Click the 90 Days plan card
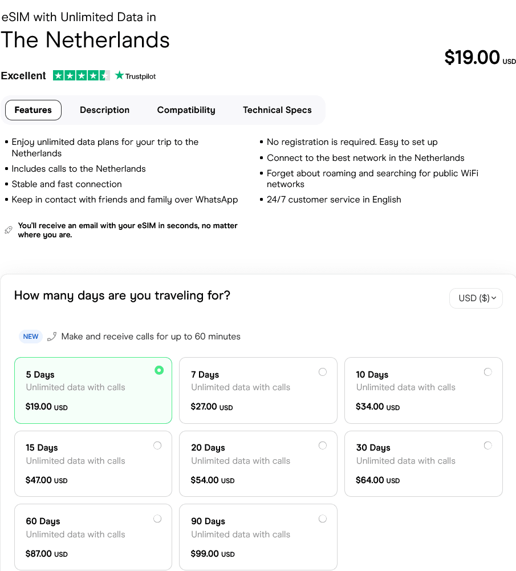The width and height of the screenshot is (516, 571). [x=258, y=537]
